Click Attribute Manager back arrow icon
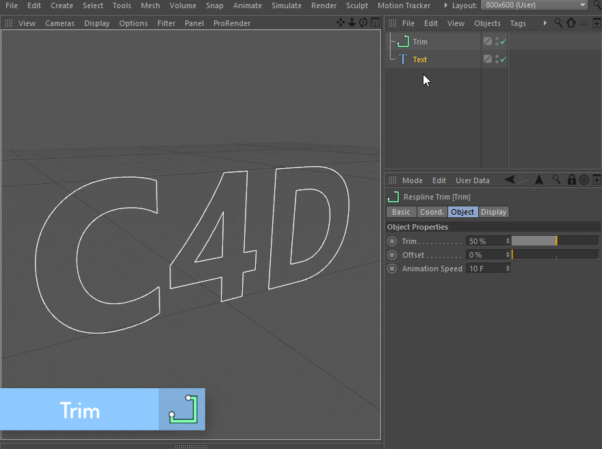Viewport: 602px width, 449px height. pos(510,180)
